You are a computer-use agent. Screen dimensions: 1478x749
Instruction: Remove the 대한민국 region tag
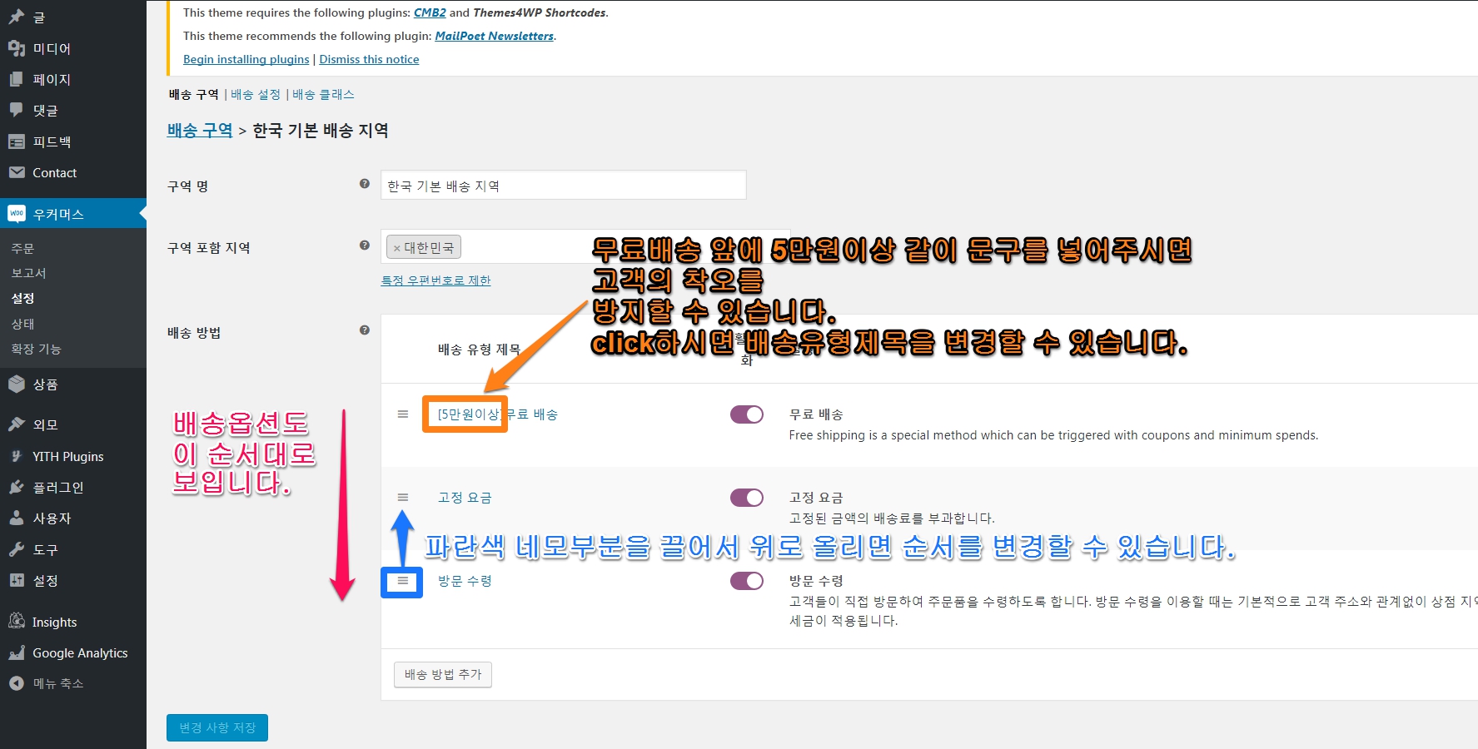click(397, 248)
